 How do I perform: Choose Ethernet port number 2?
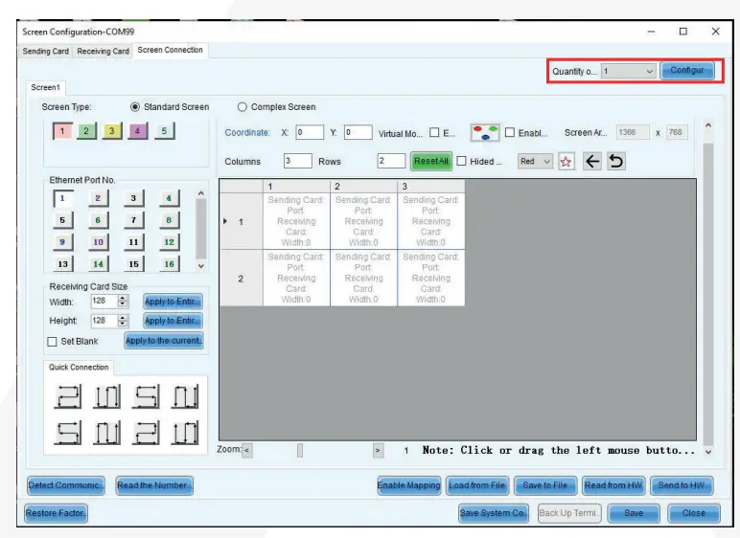[98, 198]
